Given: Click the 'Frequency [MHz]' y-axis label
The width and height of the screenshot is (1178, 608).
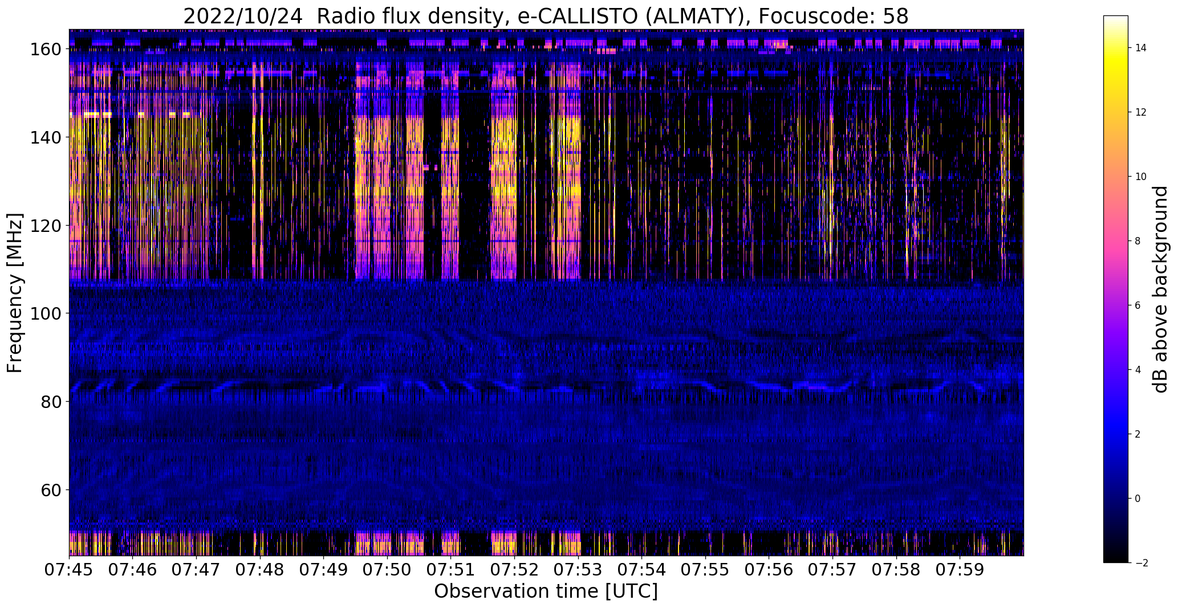Looking at the screenshot, I should pyautogui.click(x=15, y=293).
